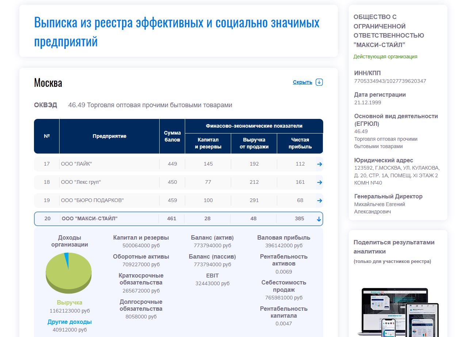This screenshot has width=466, height=337.
Task: Click the down-arrow icon next to Скрыть
Action: [319, 82]
